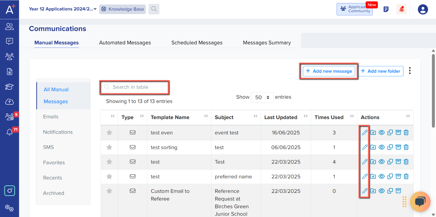The image size is (436, 217).
Task: Favorite the 'test sorting' row star
Action: tap(109, 147)
